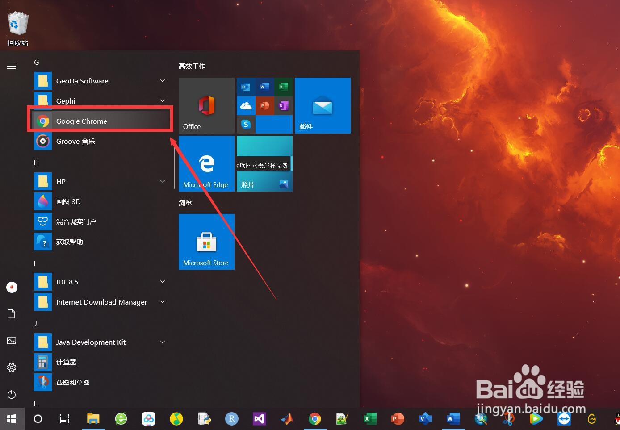Viewport: 620px width, 430px height.
Task: Click the 高效工作 tile group title
Action: pyautogui.click(x=192, y=66)
